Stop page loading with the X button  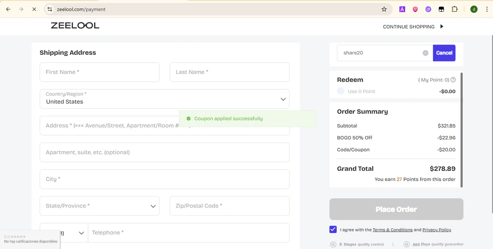click(34, 9)
